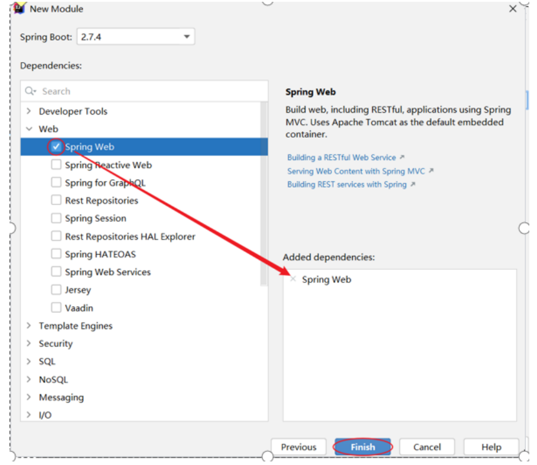Viewport: 537px width, 465px height.
Task: Enable Rest Repositories HAL Explorer checkbox
Action: (56, 236)
